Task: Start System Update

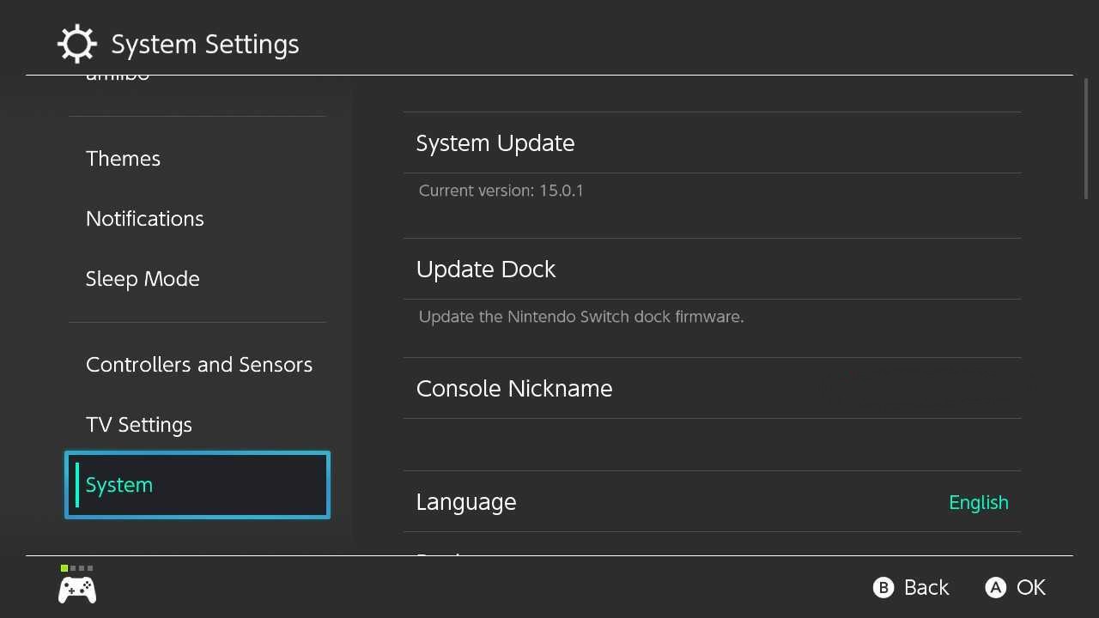Action: tap(495, 143)
